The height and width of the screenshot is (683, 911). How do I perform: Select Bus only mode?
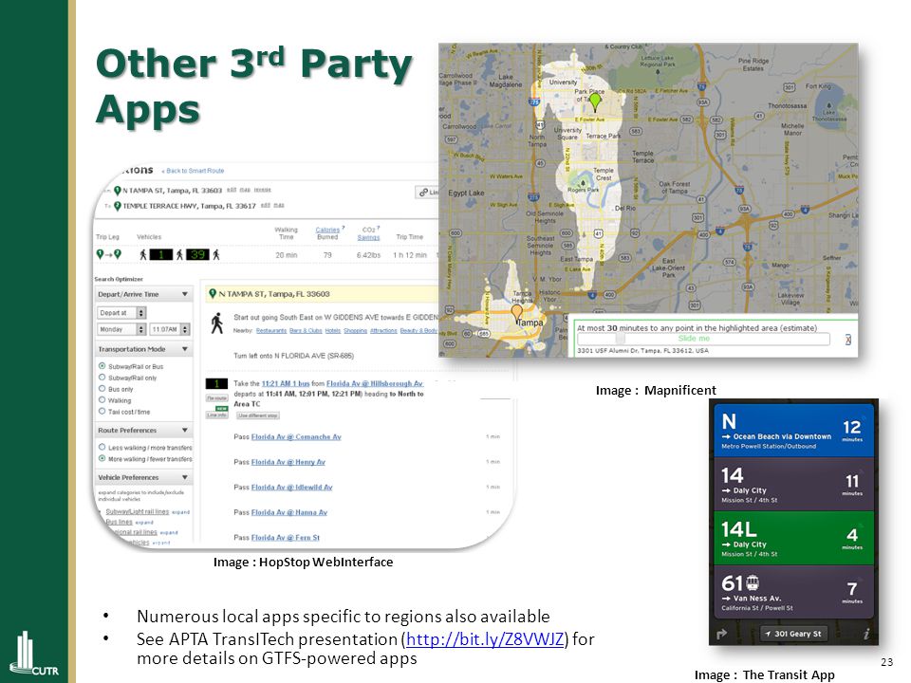coord(102,389)
